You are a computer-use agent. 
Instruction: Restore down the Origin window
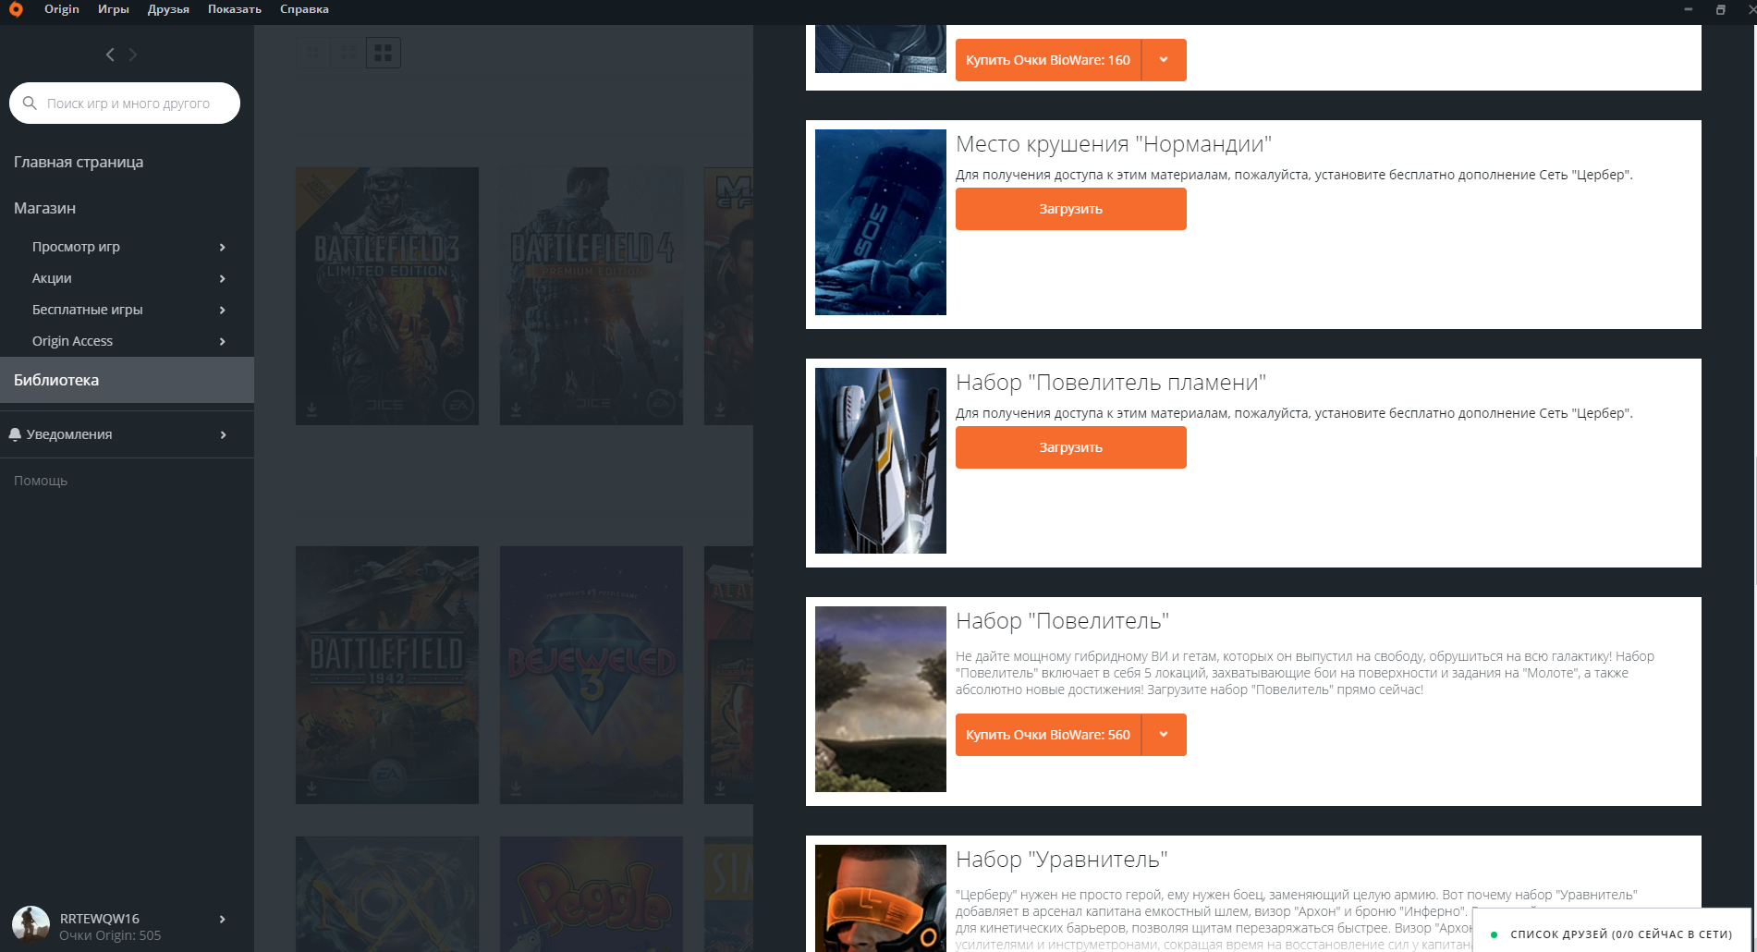pos(1721,9)
